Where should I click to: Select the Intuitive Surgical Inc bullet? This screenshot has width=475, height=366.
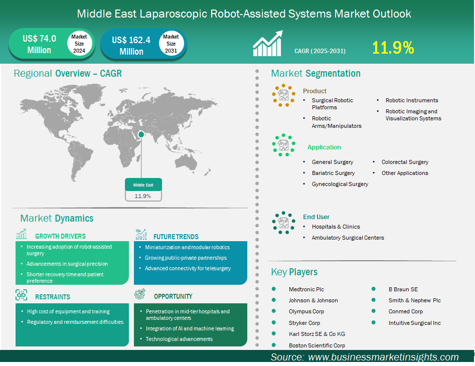click(x=374, y=323)
